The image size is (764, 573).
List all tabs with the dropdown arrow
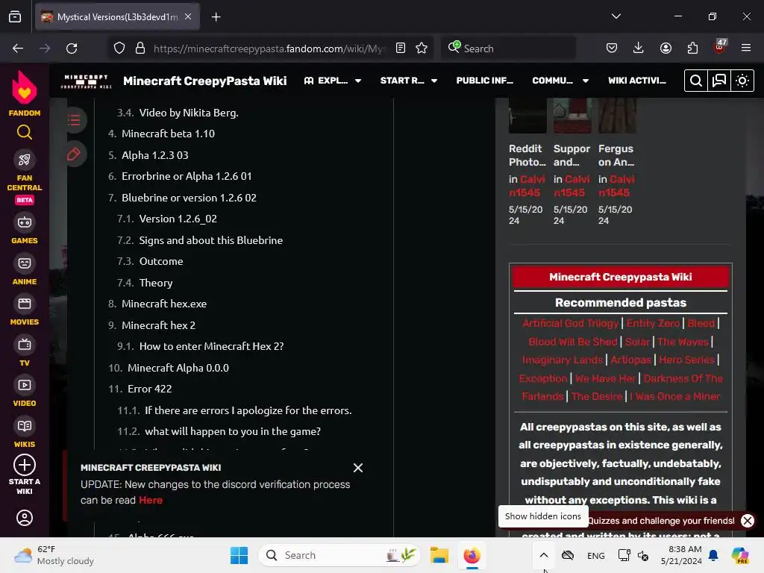(616, 16)
